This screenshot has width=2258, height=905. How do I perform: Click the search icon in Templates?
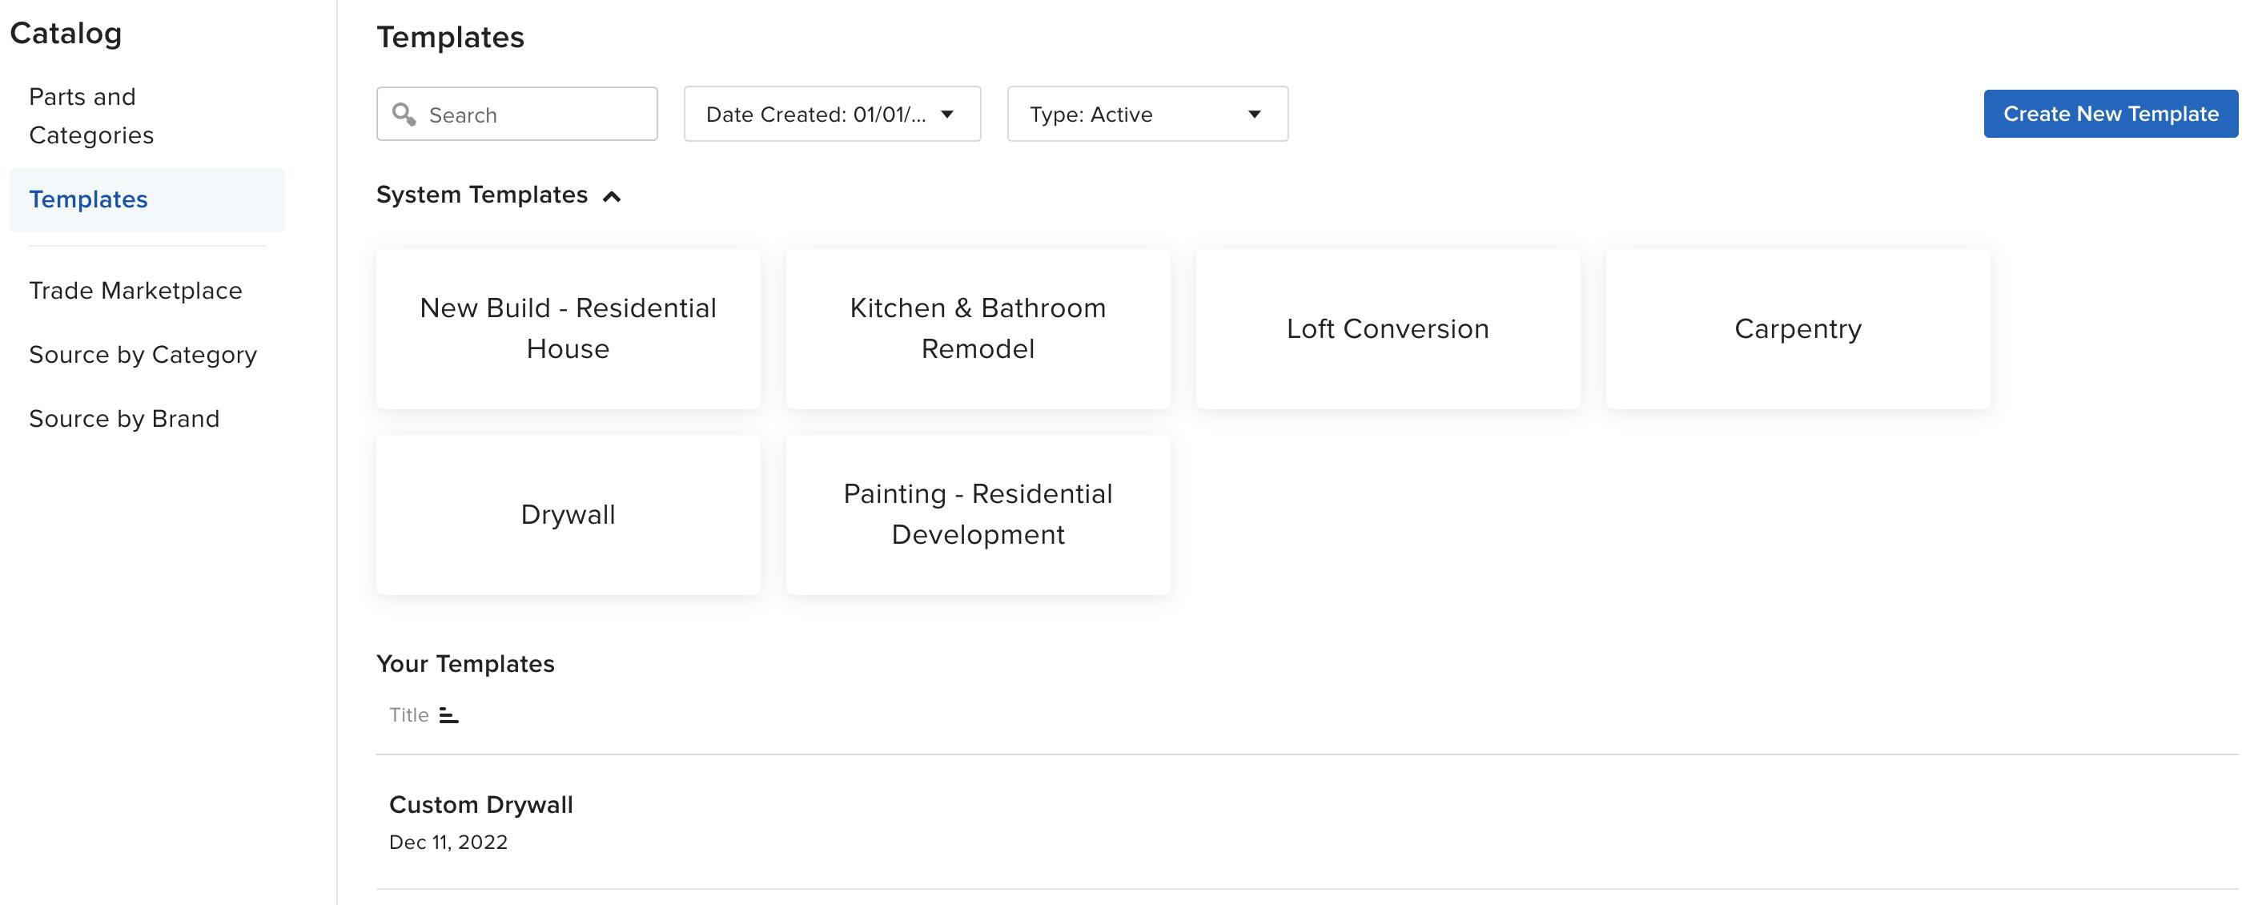pos(408,114)
